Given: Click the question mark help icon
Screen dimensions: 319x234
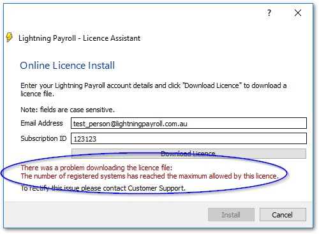Looking at the screenshot, I should 269,13.
